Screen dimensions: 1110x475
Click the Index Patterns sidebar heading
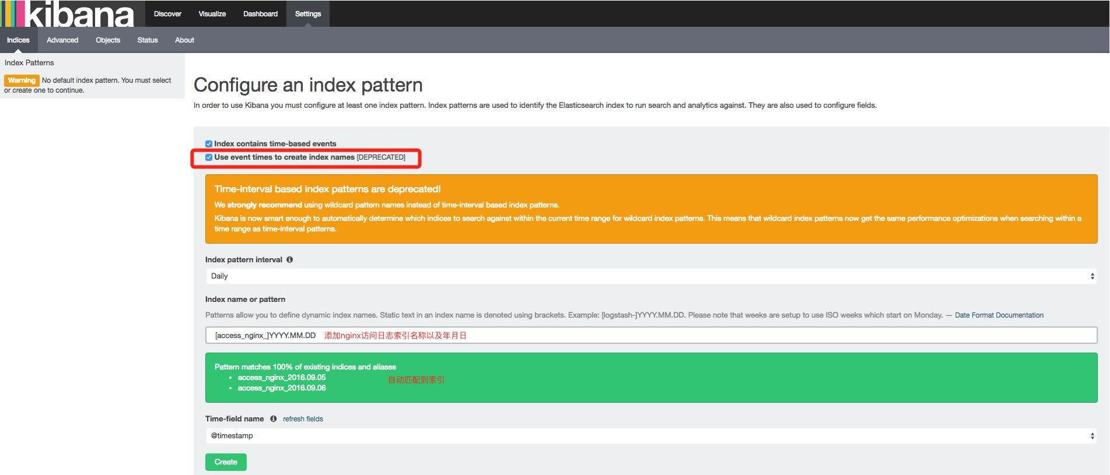click(29, 63)
